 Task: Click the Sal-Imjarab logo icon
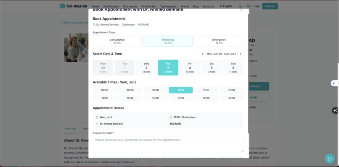(x=63, y=6)
